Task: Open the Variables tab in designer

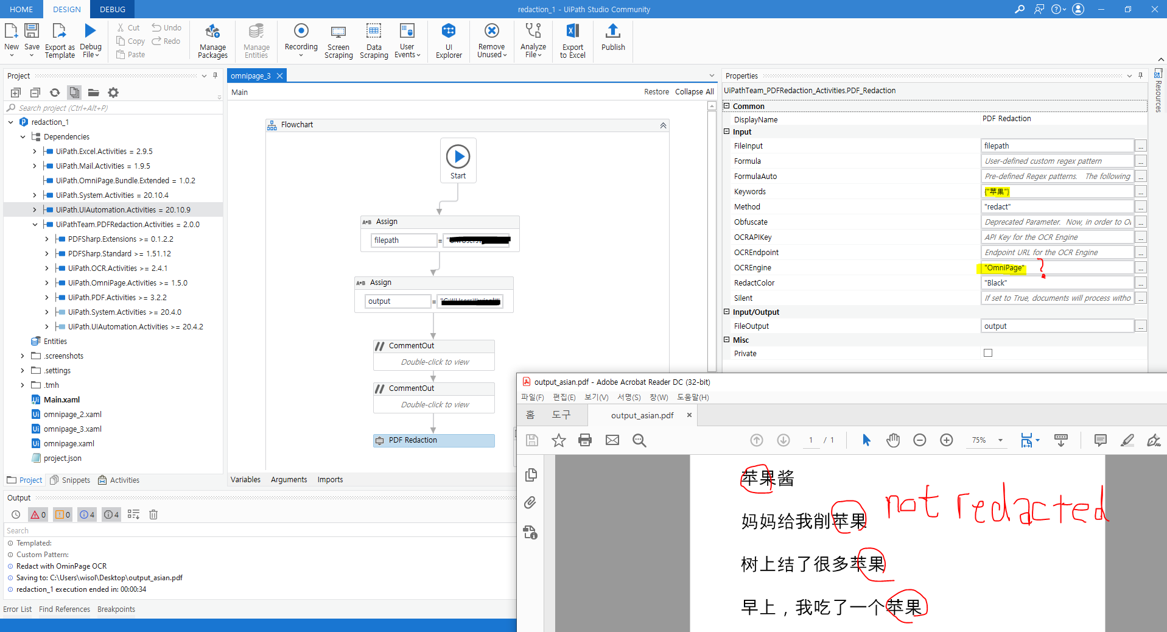Action: [245, 480]
